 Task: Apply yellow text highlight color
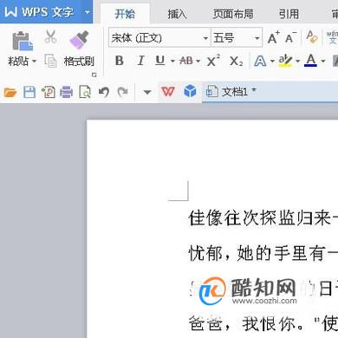pyautogui.click(x=285, y=61)
